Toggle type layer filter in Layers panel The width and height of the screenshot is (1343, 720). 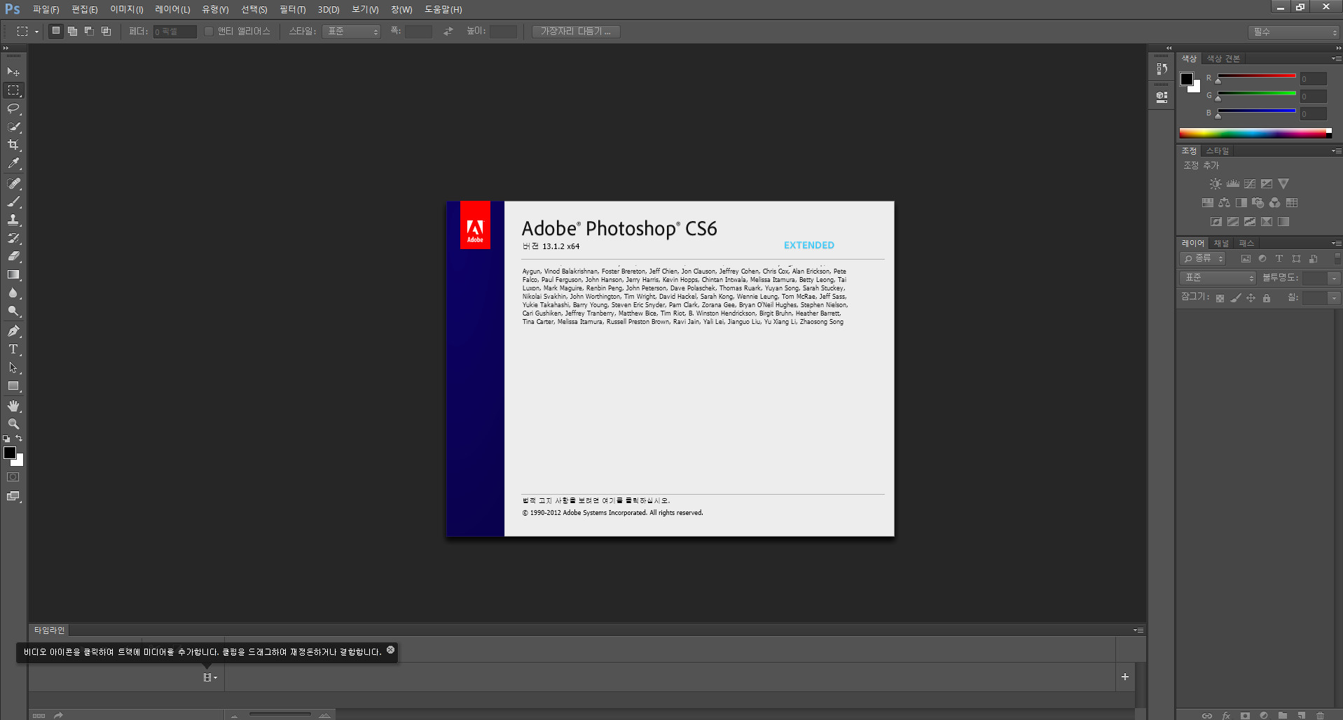[1279, 259]
